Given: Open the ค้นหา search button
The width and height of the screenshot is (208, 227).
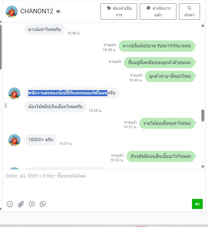Looking at the screenshot, I should coord(189,12).
